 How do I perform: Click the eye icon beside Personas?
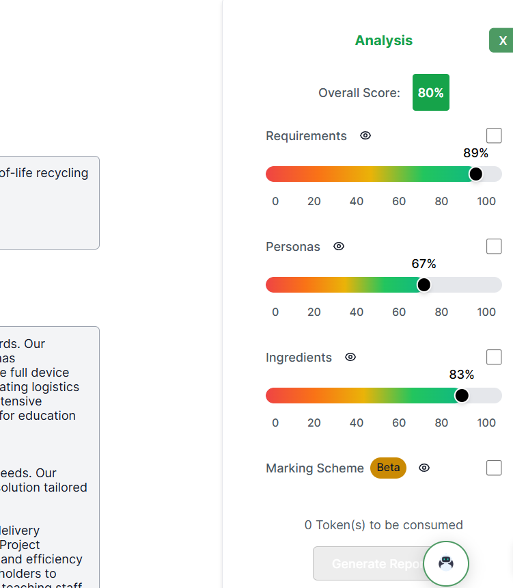pyautogui.click(x=339, y=246)
